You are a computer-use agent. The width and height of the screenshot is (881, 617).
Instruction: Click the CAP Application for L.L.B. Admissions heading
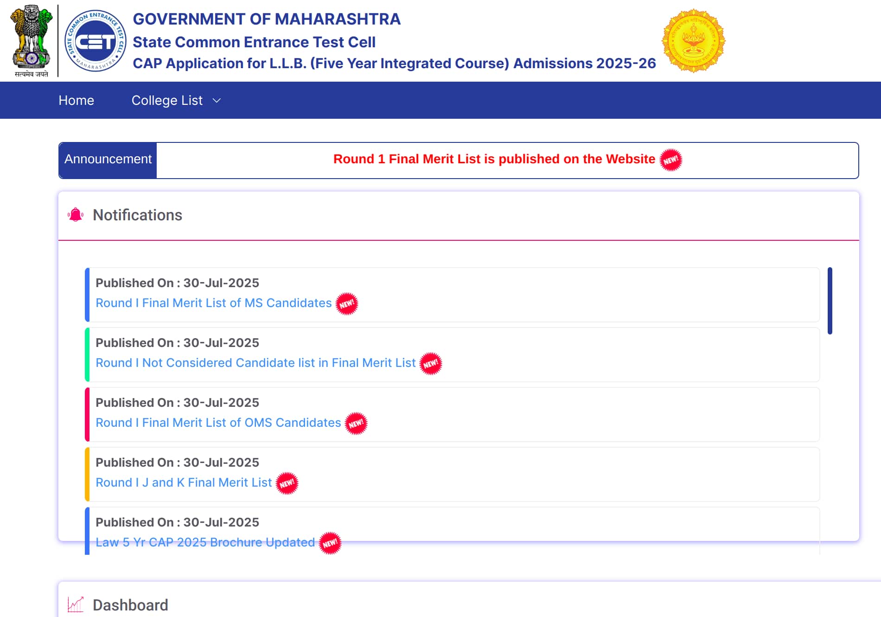(x=394, y=64)
